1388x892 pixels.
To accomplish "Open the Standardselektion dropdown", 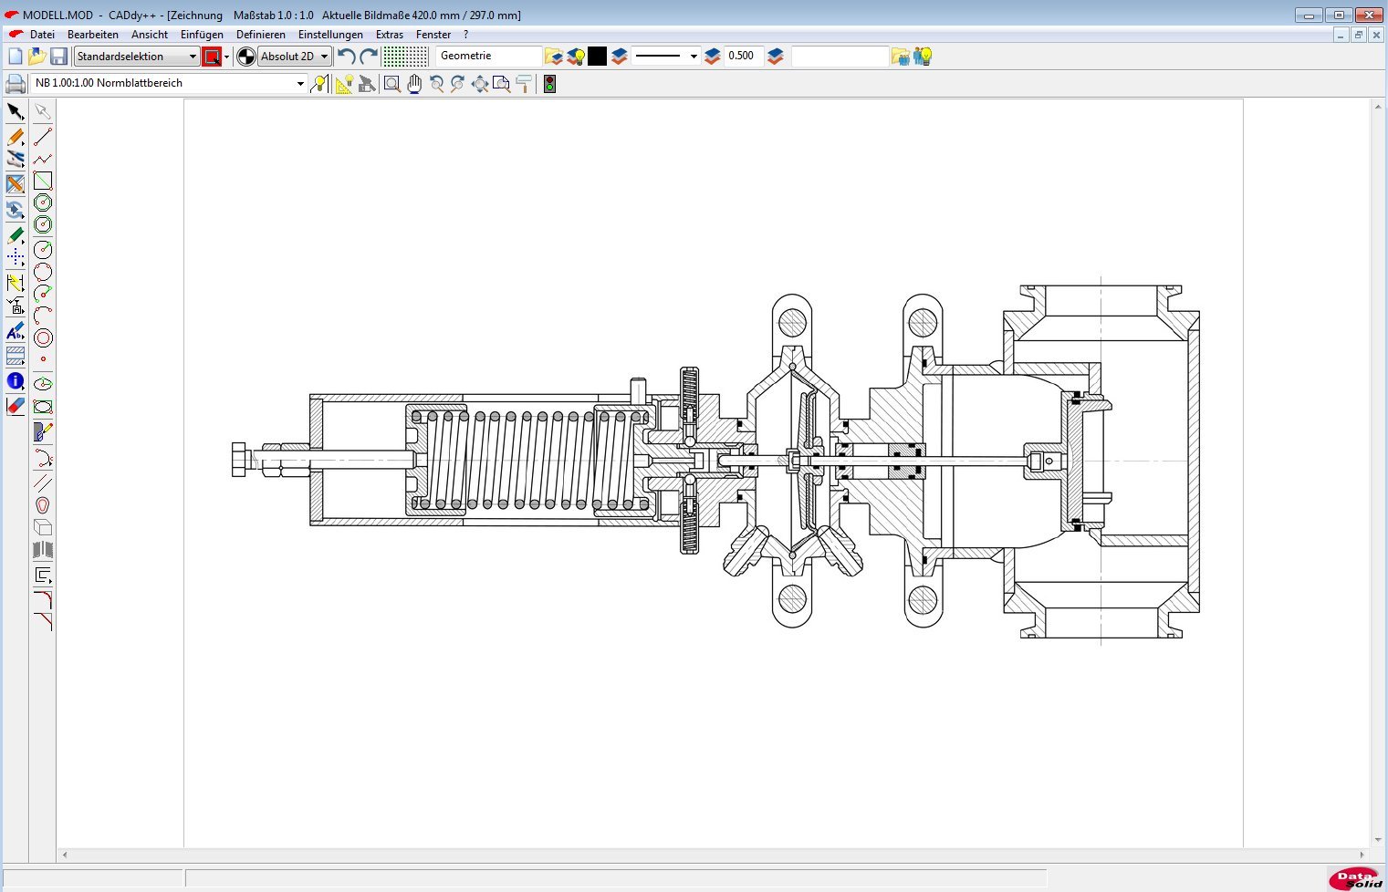I will tap(136, 57).
